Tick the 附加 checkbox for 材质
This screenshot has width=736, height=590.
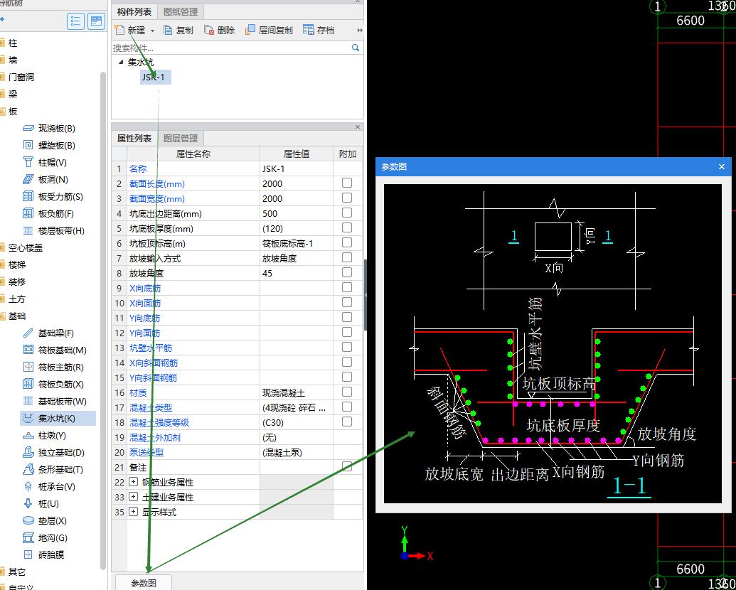(x=347, y=392)
